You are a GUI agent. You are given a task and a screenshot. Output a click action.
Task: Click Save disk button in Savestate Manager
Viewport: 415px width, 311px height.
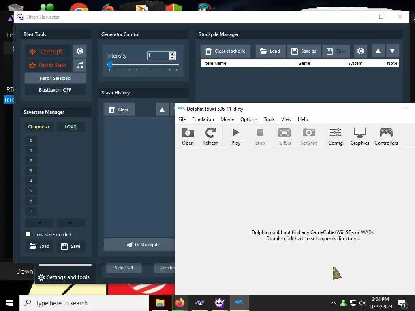coord(71,247)
